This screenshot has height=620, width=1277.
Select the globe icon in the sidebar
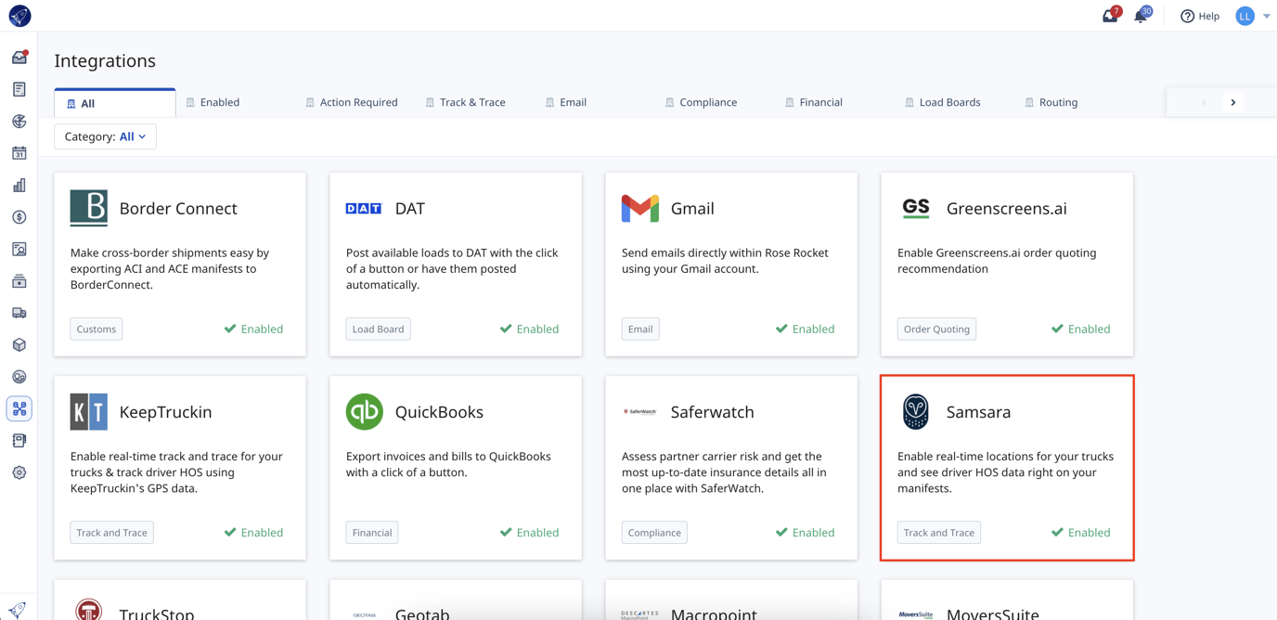point(19,122)
